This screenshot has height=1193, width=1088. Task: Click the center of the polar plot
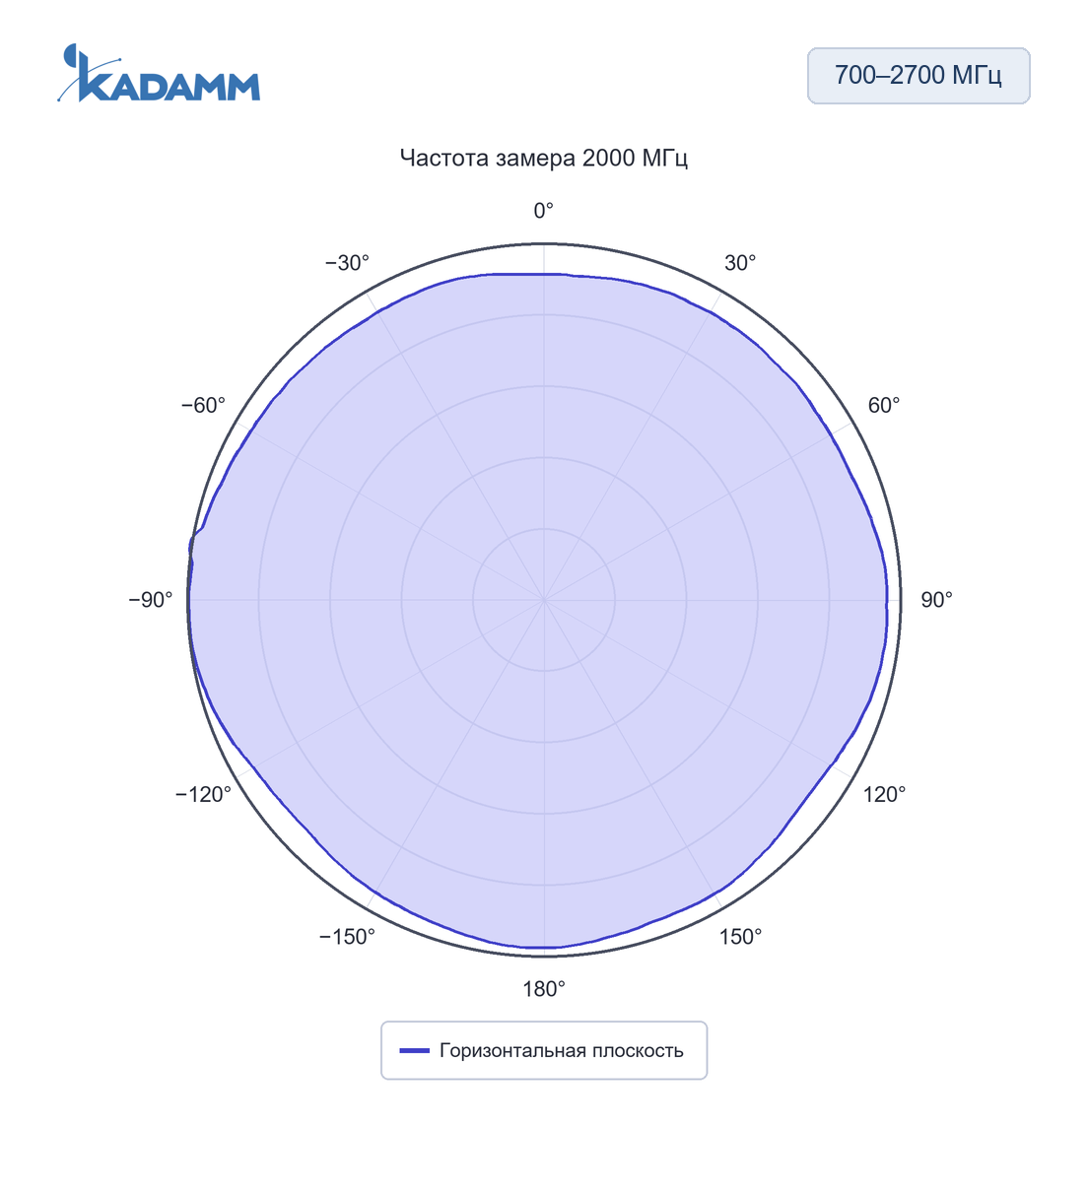click(544, 600)
